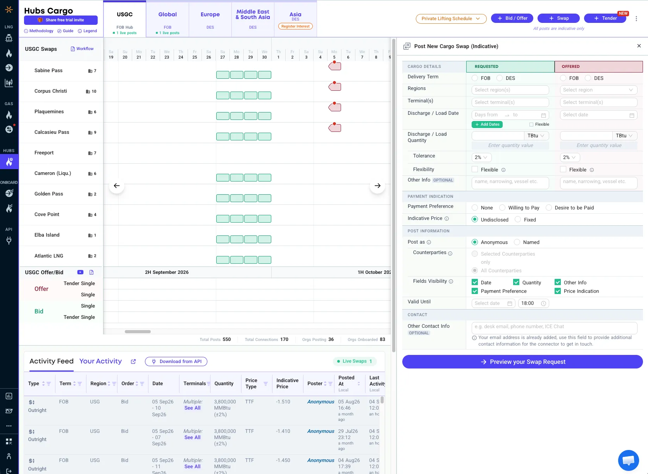The width and height of the screenshot is (648, 474).
Task: Click the next-dates right arrow
Action: tap(377, 186)
